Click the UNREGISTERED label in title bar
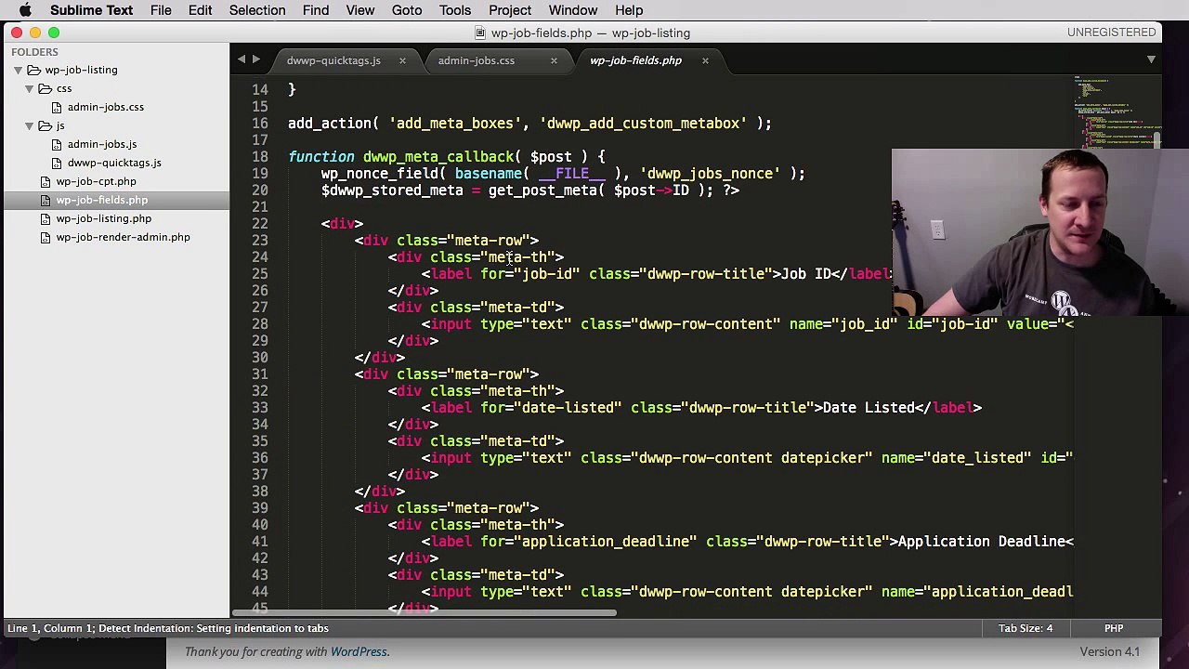 [x=1111, y=33]
